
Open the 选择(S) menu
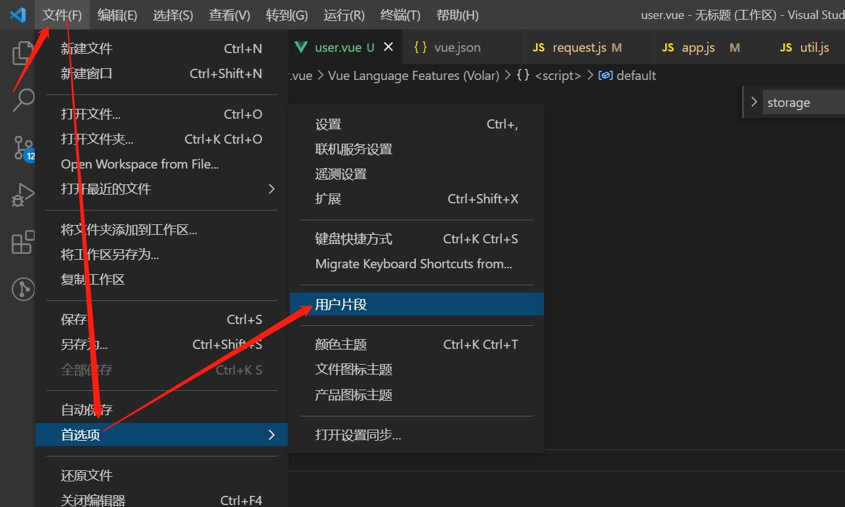click(x=173, y=15)
